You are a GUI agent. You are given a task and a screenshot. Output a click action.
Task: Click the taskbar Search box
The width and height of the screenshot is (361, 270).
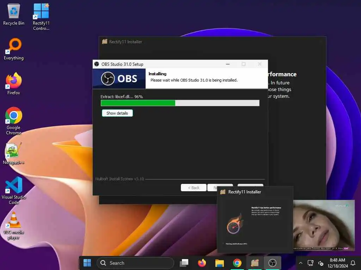pos(135,263)
